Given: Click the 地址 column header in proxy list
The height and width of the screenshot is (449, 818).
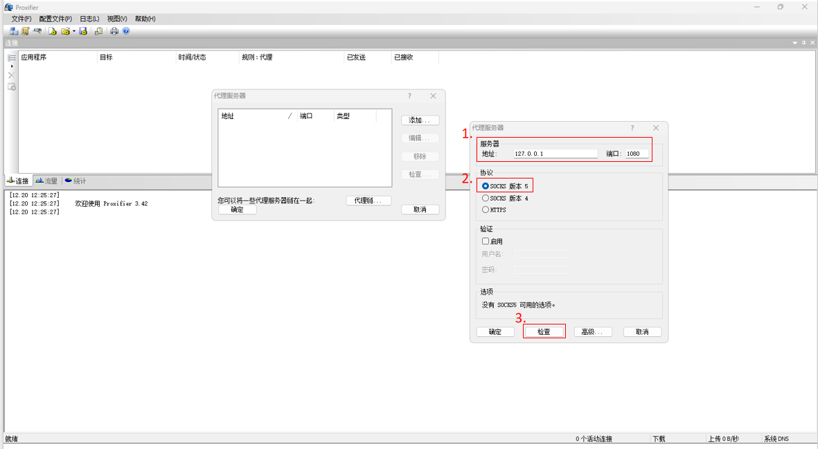Looking at the screenshot, I should click(258, 116).
